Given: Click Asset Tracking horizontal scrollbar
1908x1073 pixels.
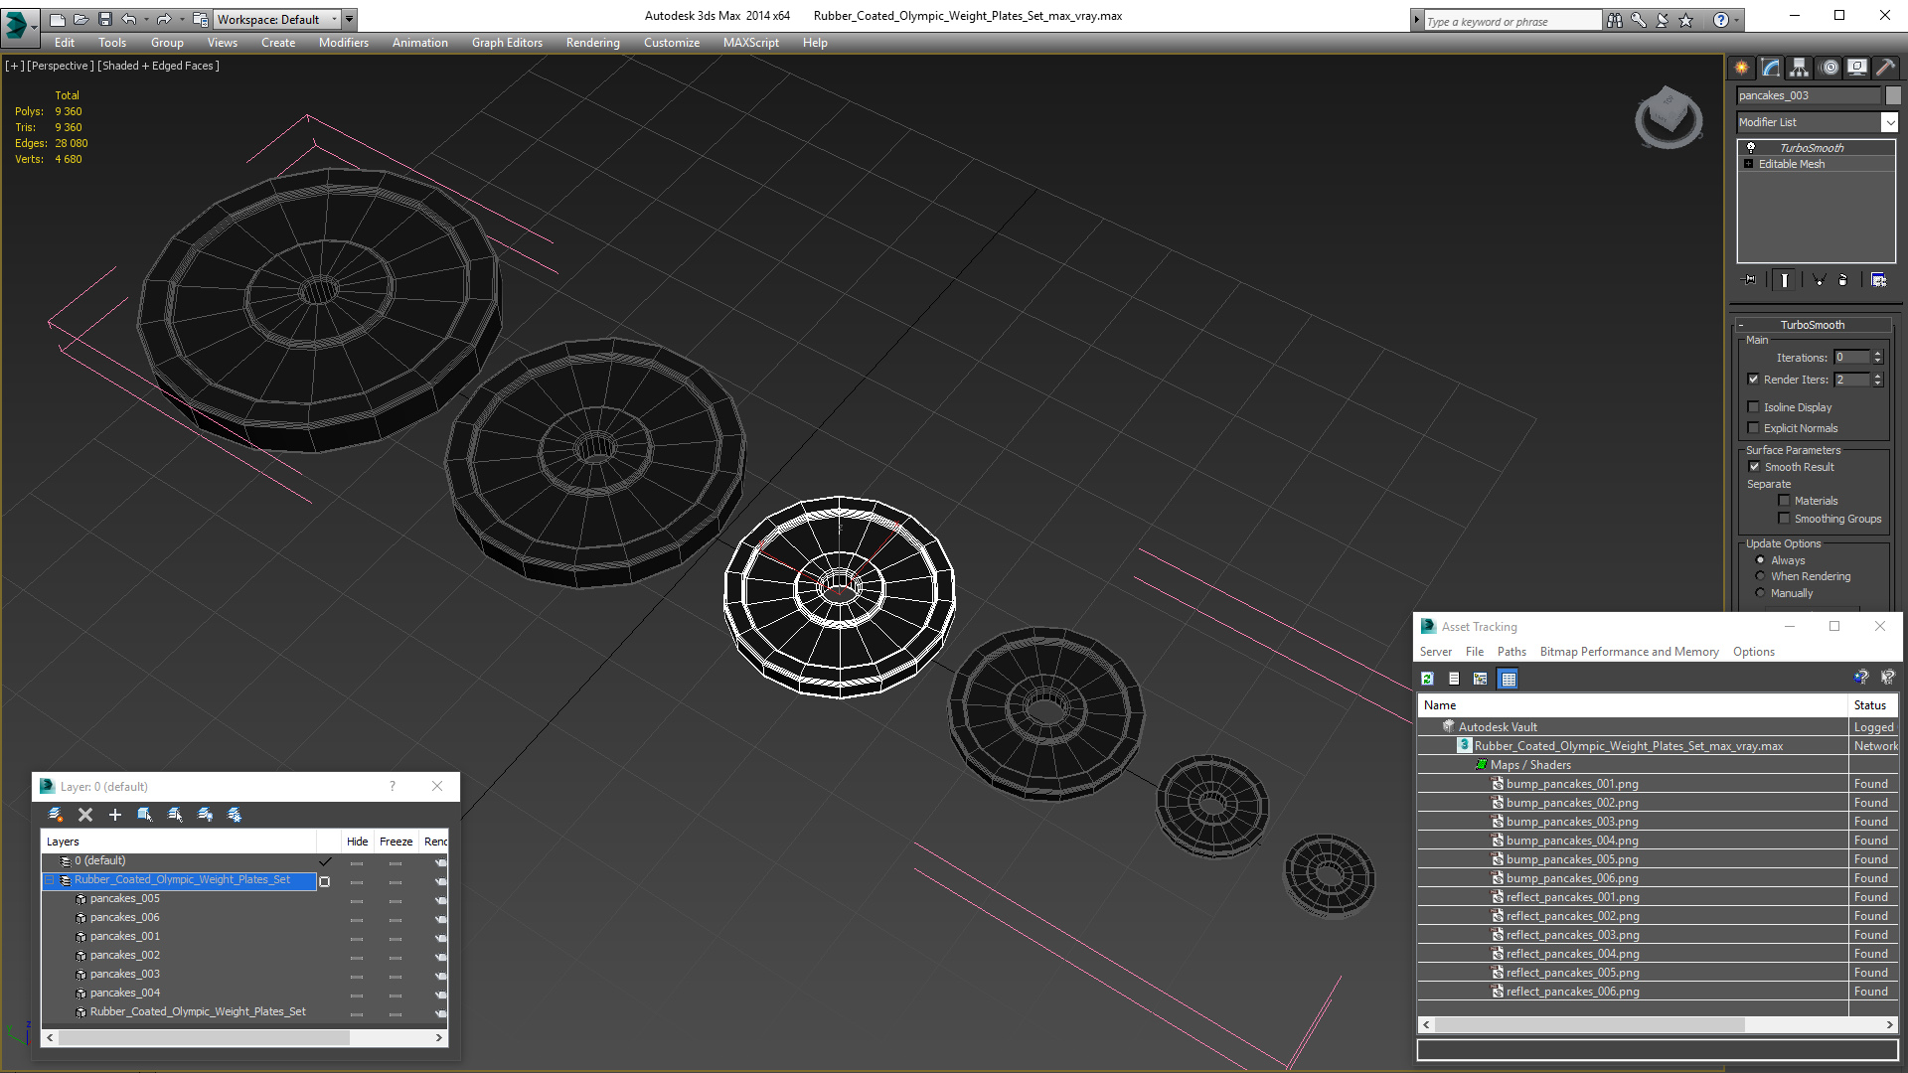Looking at the screenshot, I should tap(1658, 1024).
